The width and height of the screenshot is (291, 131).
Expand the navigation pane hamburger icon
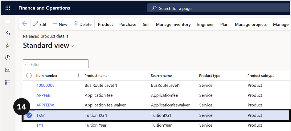point(8,21)
